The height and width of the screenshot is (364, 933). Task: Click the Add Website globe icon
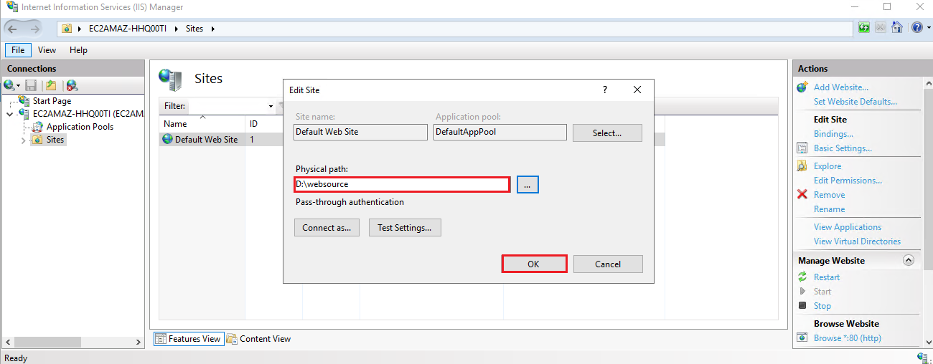(x=802, y=87)
